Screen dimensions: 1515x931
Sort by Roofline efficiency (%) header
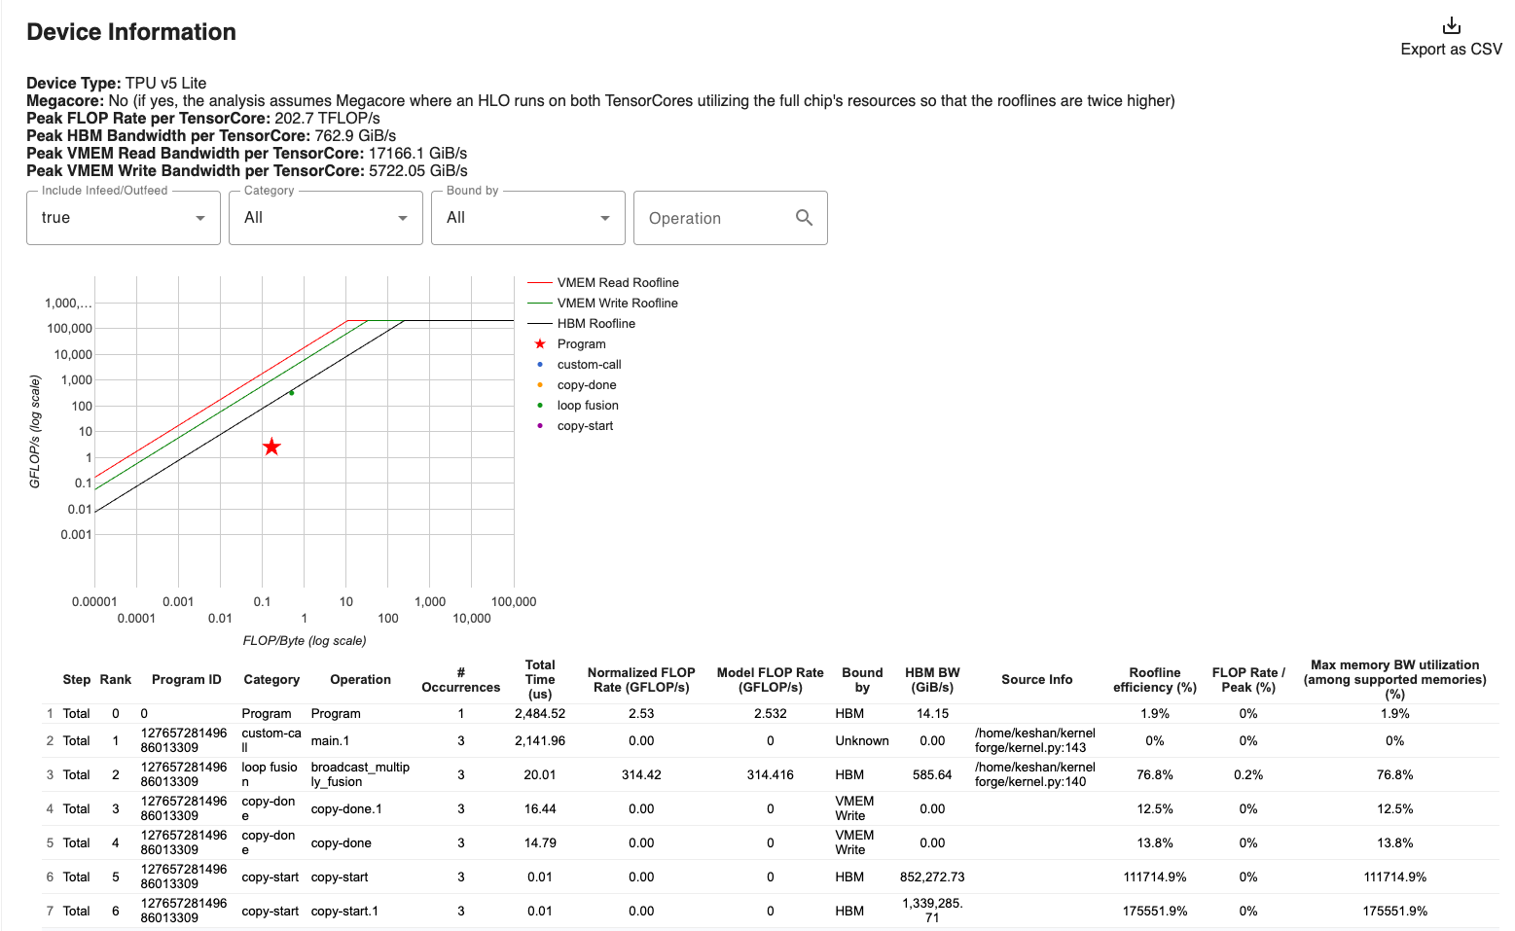tap(1154, 680)
